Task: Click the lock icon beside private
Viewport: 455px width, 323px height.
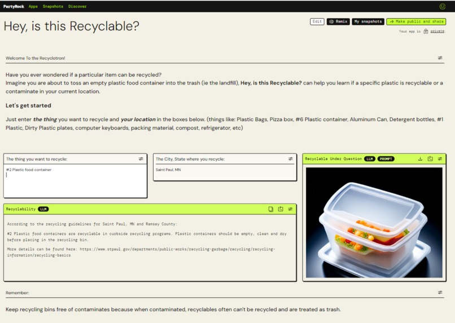Action: click(426, 32)
